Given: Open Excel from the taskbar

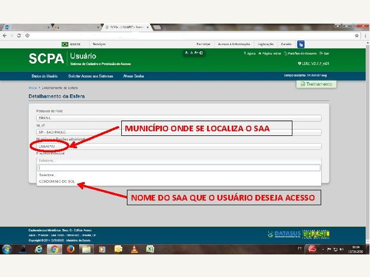Looking at the screenshot, I should [150, 249].
